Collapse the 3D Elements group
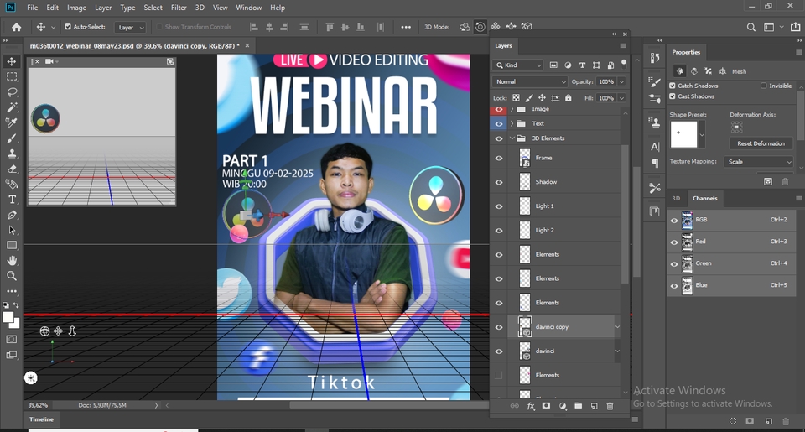Image resolution: width=805 pixels, height=432 pixels. click(x=512, y=138)
